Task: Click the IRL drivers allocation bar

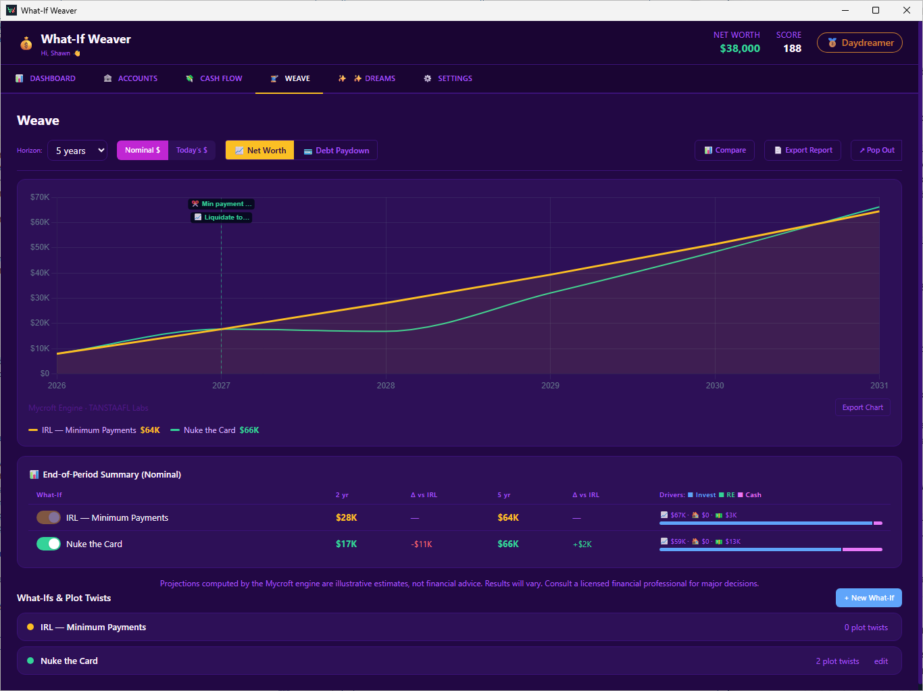Action: [771, 523]
